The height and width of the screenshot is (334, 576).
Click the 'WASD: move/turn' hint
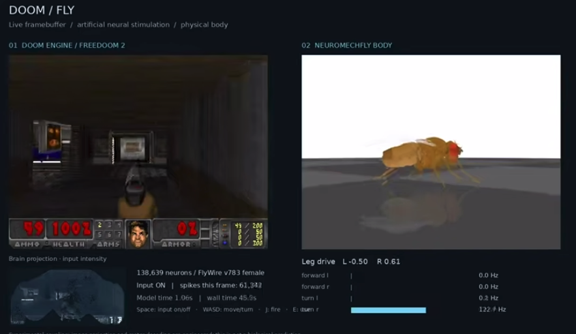pos(228,309)
